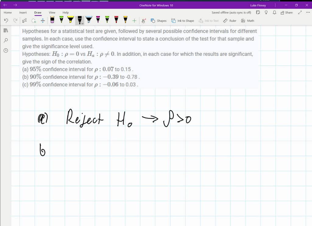Click the Redo arrow icon
Viewport: 312px width, 226px height.
point(15,20)
